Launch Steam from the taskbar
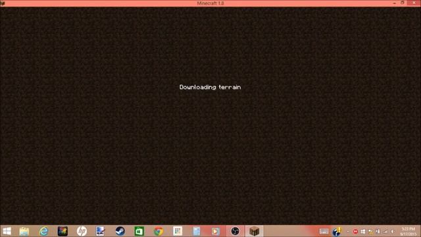This screenshot has width=421, height=237. pyautogui.click(x=120, y=231)
